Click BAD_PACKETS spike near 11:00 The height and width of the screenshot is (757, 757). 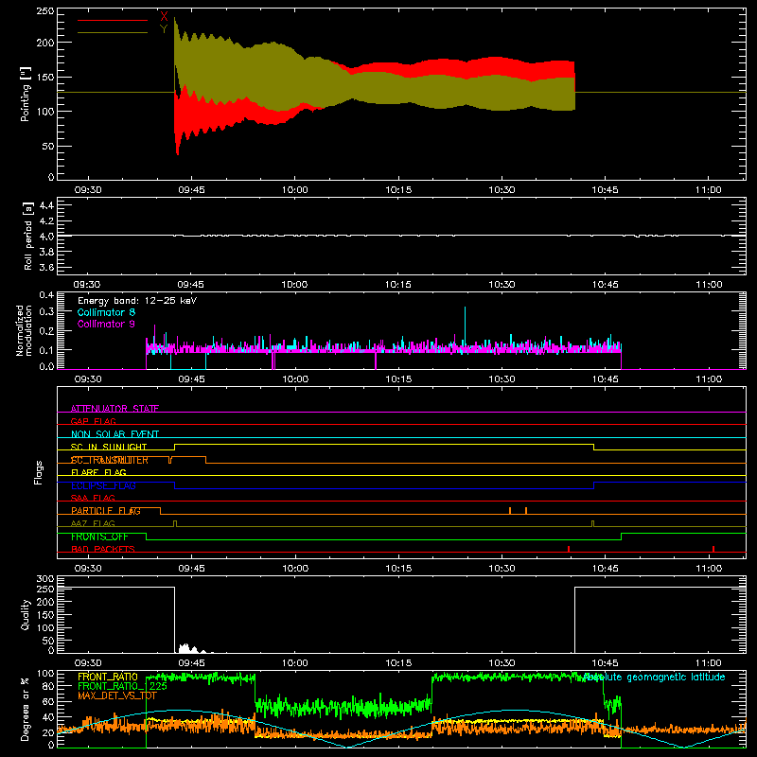[713, 549]
